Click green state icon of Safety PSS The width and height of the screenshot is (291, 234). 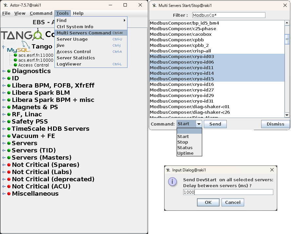(9, 122)
